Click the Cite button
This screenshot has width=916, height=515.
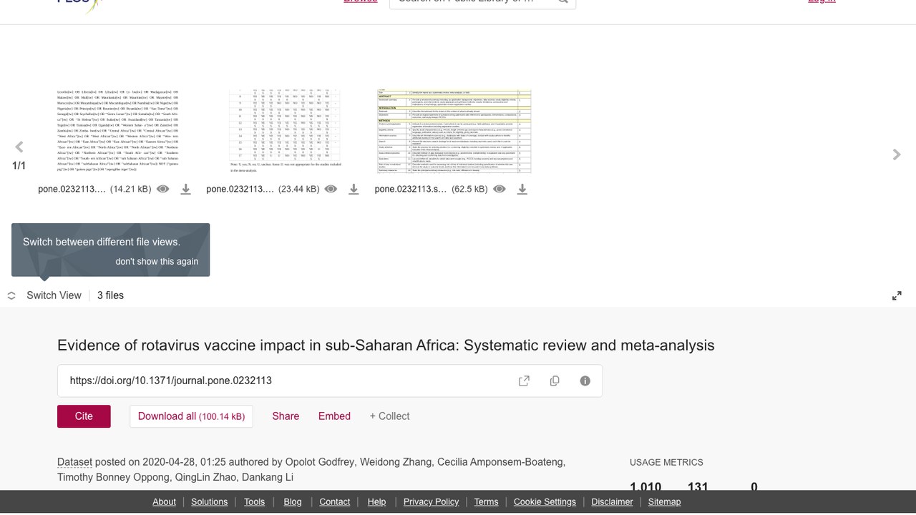click(84, 416)
